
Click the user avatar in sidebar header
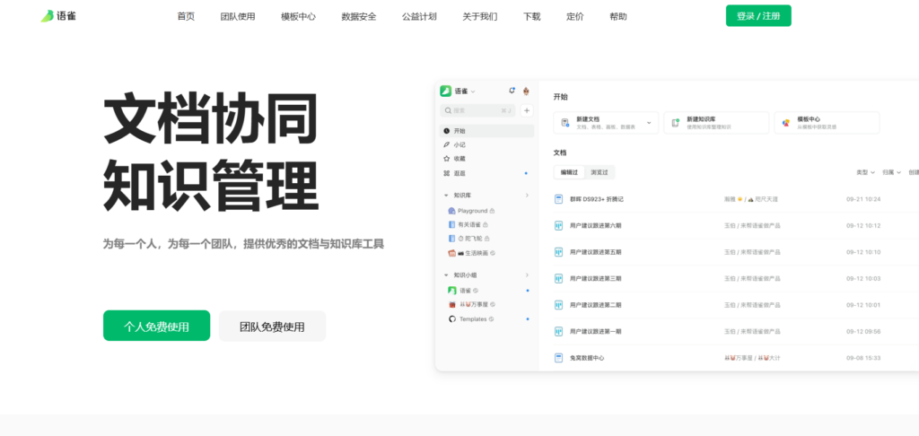click(526, 91)
